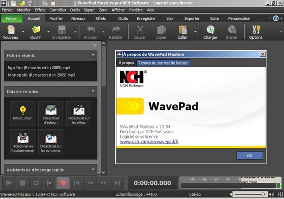The height and width of the screenshot is (199, 284).
Task: Click the 0:00:00.000 time display
Action: point(152,183)
